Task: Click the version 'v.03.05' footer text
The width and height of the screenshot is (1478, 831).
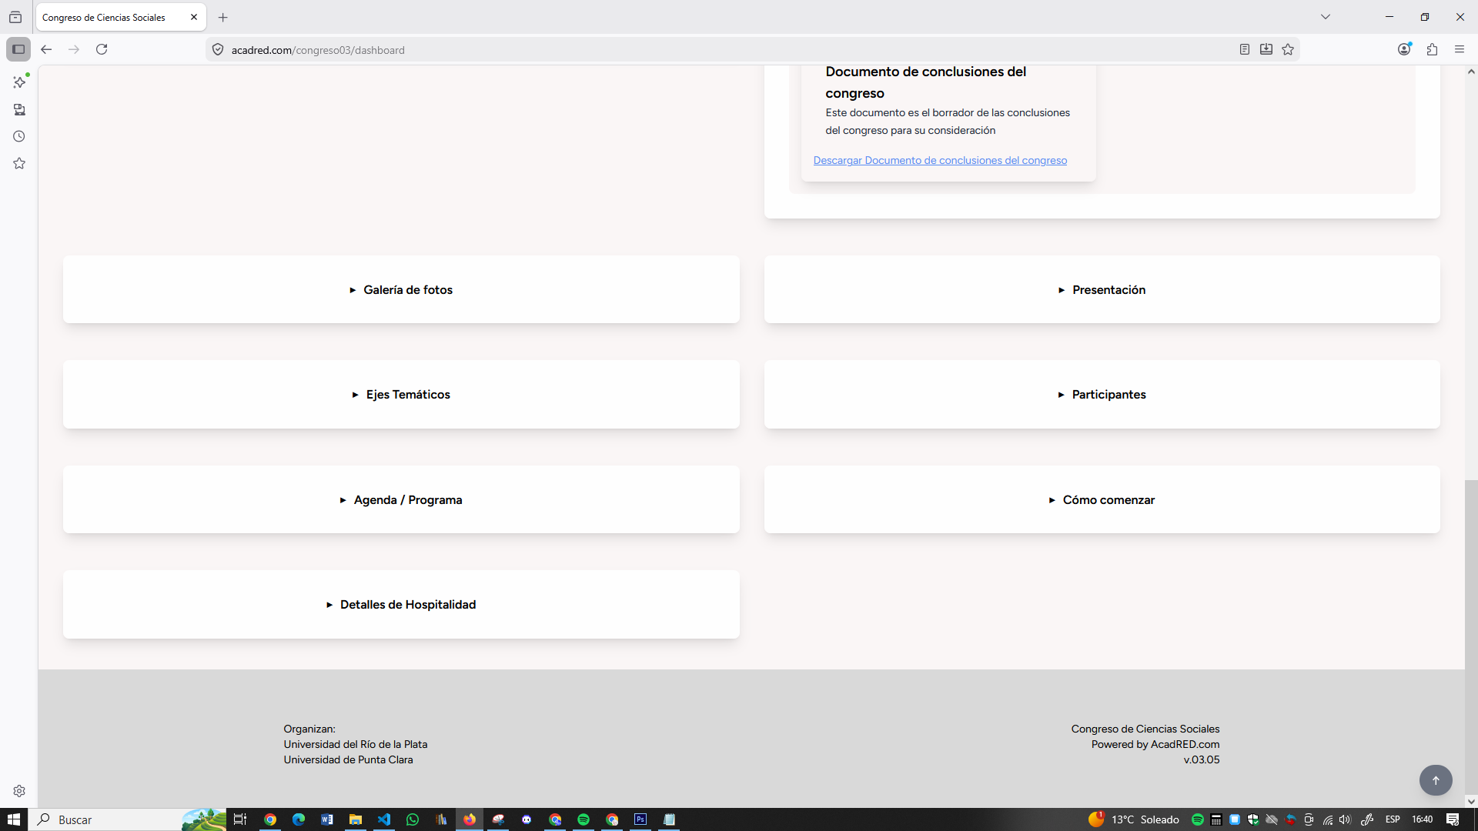Action: 1202,759
